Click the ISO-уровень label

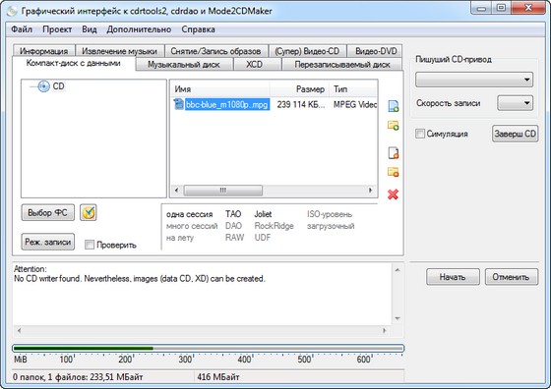(330, 214)
